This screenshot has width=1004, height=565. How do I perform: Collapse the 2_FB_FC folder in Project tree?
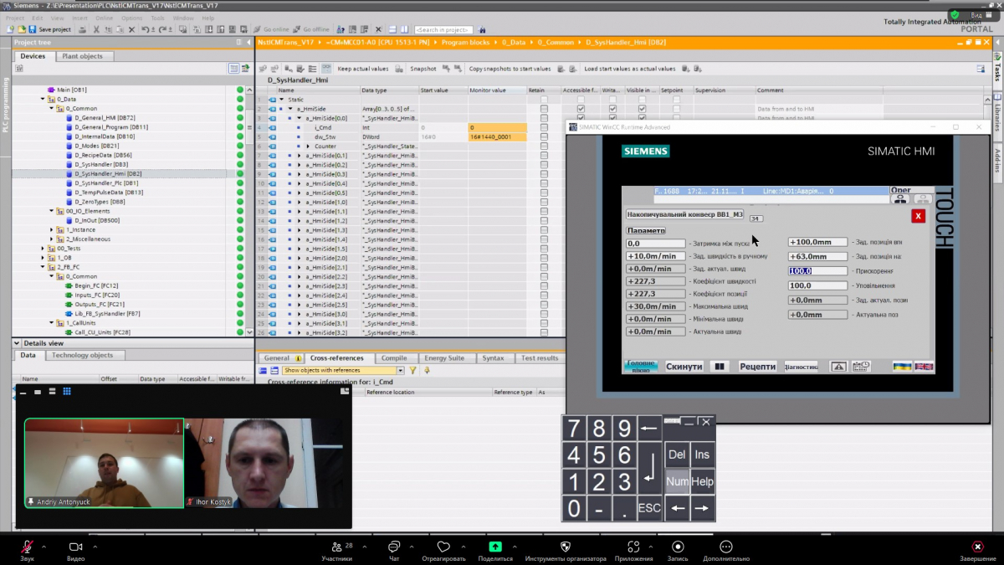coord(43,267)
